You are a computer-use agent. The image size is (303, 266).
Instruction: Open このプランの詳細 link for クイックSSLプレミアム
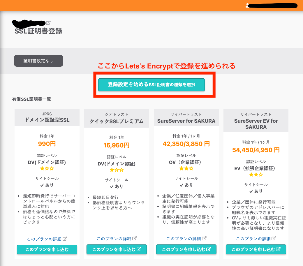coord(114,239)
